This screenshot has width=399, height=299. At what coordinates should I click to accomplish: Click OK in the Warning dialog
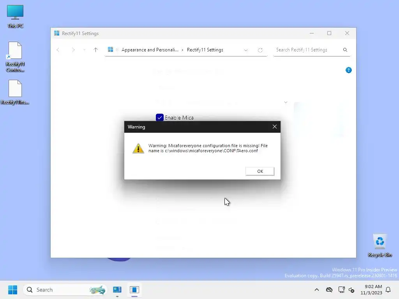pos(260,171)
